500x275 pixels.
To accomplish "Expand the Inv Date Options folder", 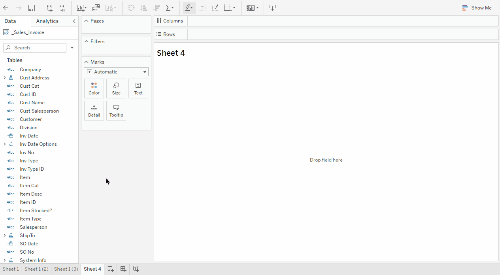I will pyautogui.click(x=5, y=144).
